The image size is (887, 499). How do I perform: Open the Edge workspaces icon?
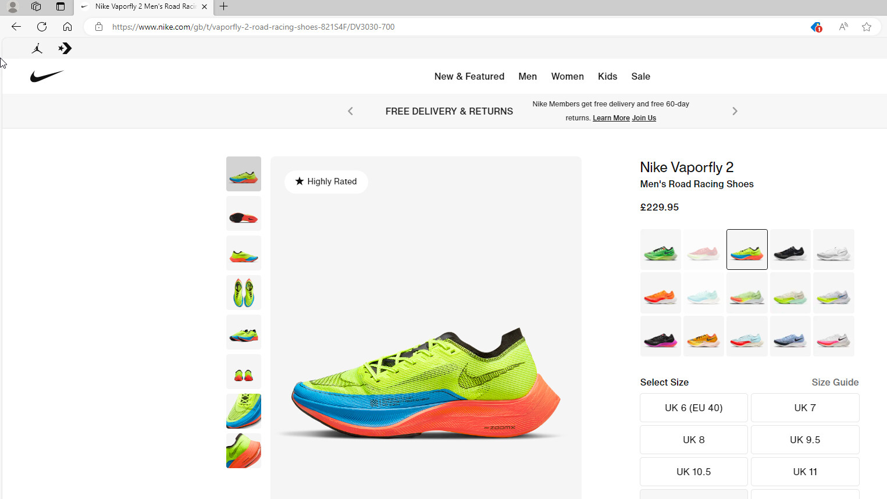coord(36,6)
